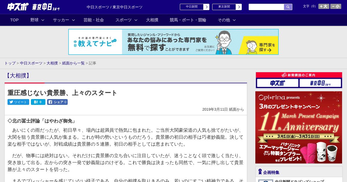The height and width of the screenshot is (182, 347).
Task: Click the arrow beside 東京新聞 button
Action: (x=239, y=7)
